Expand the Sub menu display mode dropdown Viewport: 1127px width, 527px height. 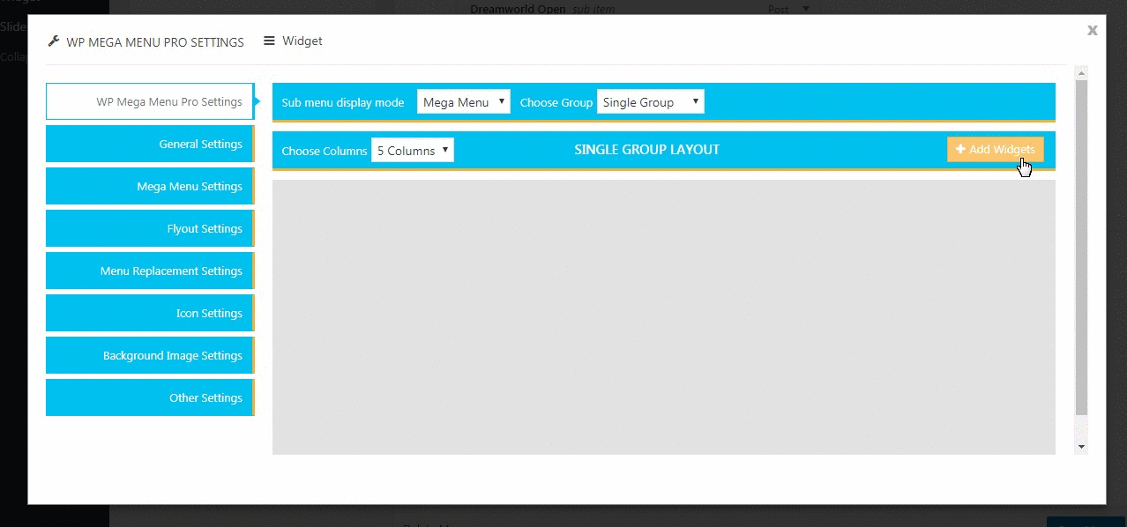(x=464, y=102)
